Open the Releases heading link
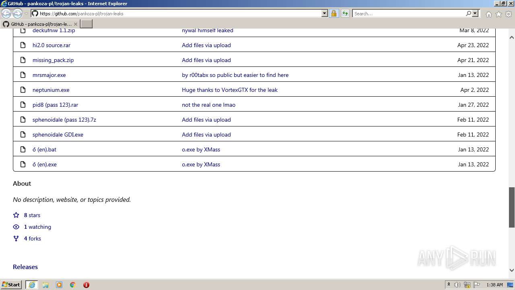Screen dimensions: 515x290 tap(25, 267)
